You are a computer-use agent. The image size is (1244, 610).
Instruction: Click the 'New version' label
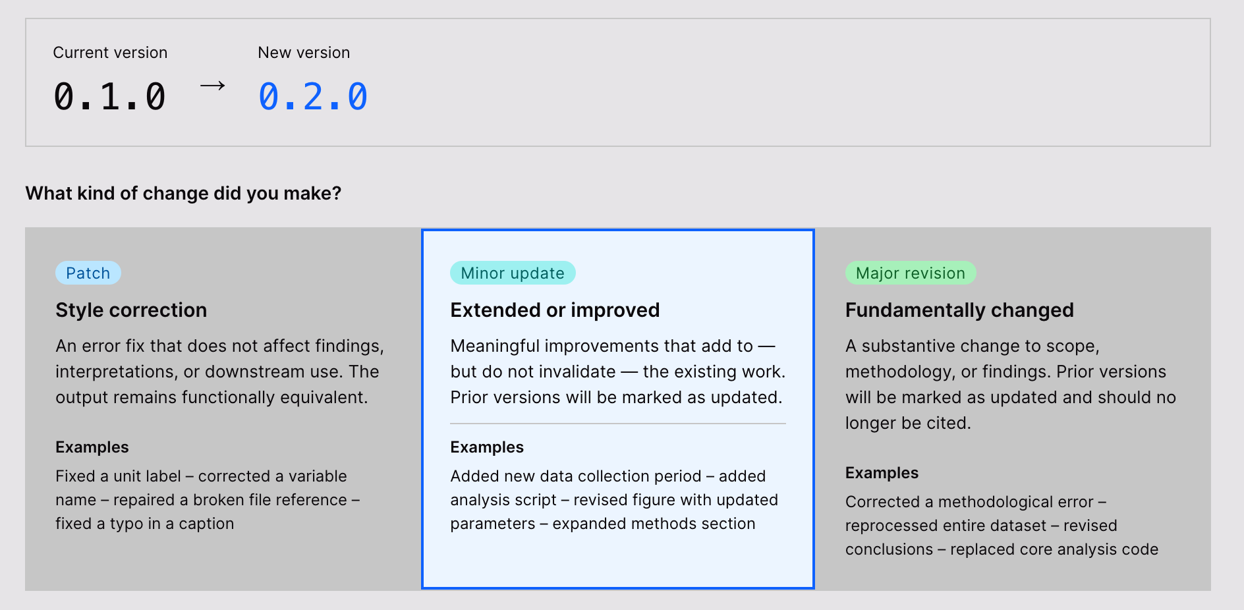point(304,53)
